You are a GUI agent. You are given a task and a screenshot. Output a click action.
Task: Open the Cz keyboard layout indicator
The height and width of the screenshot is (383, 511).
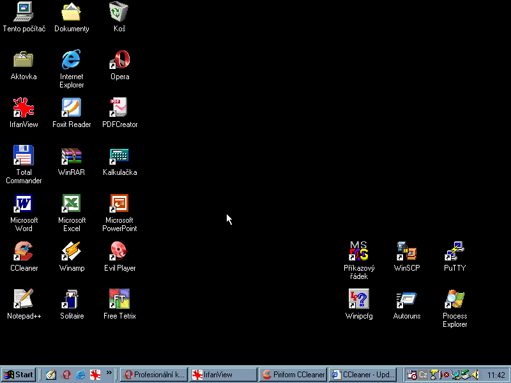pos(423,375)
